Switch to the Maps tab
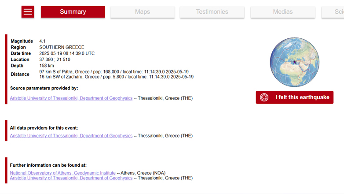The image size is (344, 194). (142, 12)
